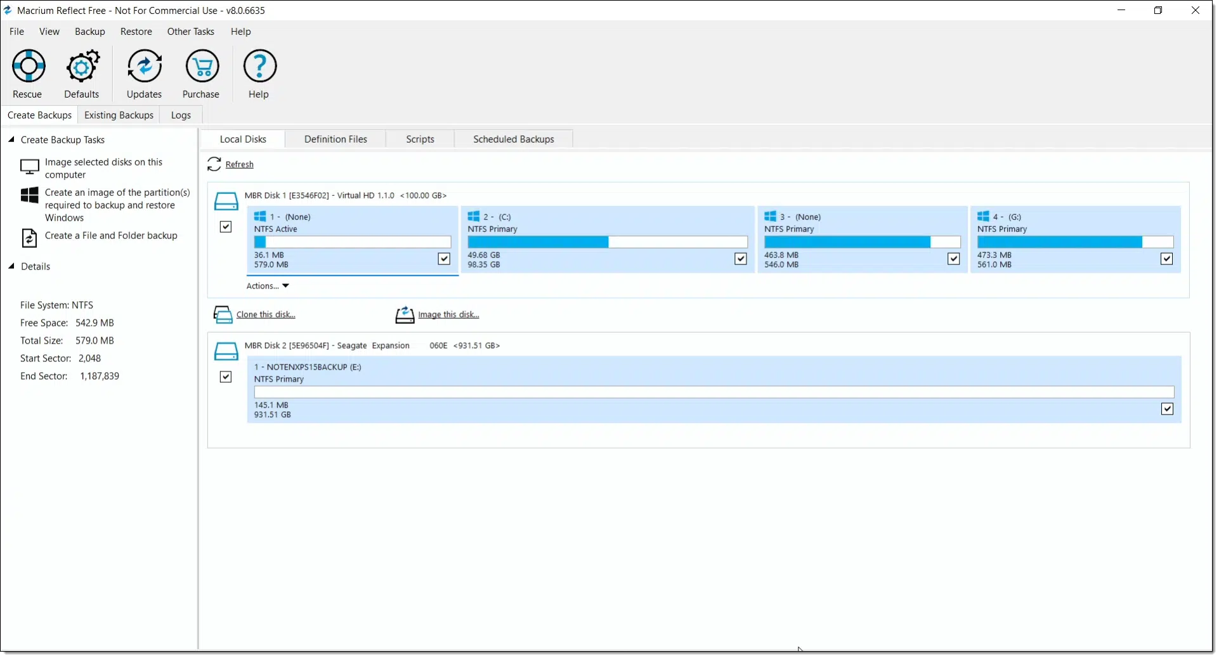Image resolution: width=1219 pixels, height=658 pixels.
Task: Click the Clone this disk link
Action: [266, 314]
